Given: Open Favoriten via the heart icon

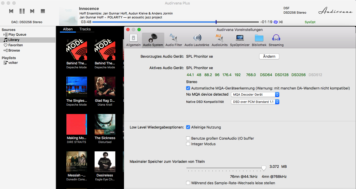Looking at the screenshot, I should click(x=6, y=45).
